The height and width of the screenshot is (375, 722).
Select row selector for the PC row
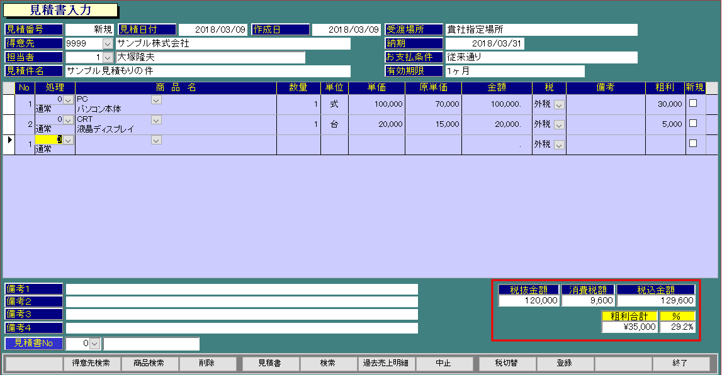[x=9, y=104]
